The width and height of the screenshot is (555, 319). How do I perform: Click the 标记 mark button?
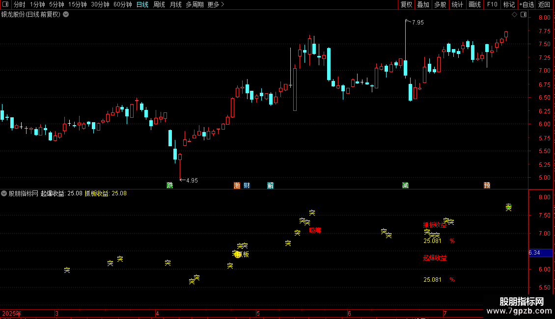tap(509, 4)
